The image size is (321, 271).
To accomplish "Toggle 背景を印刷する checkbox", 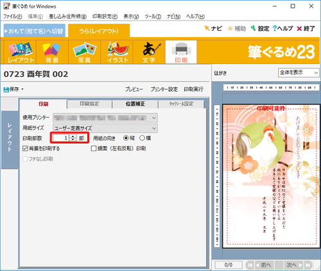I will pos(25,149).
